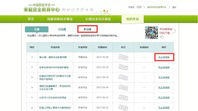Screen dimensions: 198x111
Task: Click the 未完成 stamp for the 2017-09-20 assignment
Action: coord(123,67)
